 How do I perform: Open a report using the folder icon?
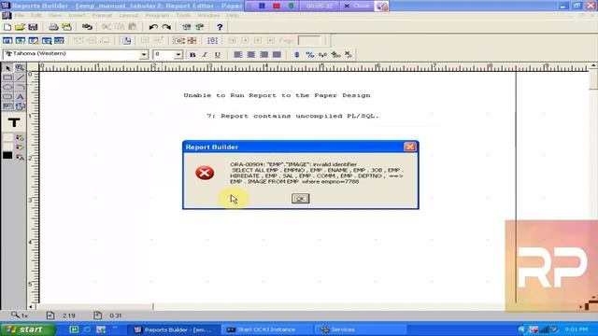(20, 27)
